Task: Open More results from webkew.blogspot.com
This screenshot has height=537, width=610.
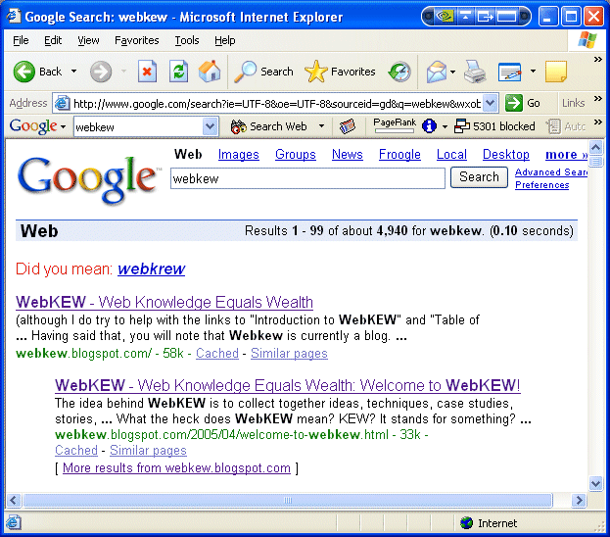Action: click(176, 467)
